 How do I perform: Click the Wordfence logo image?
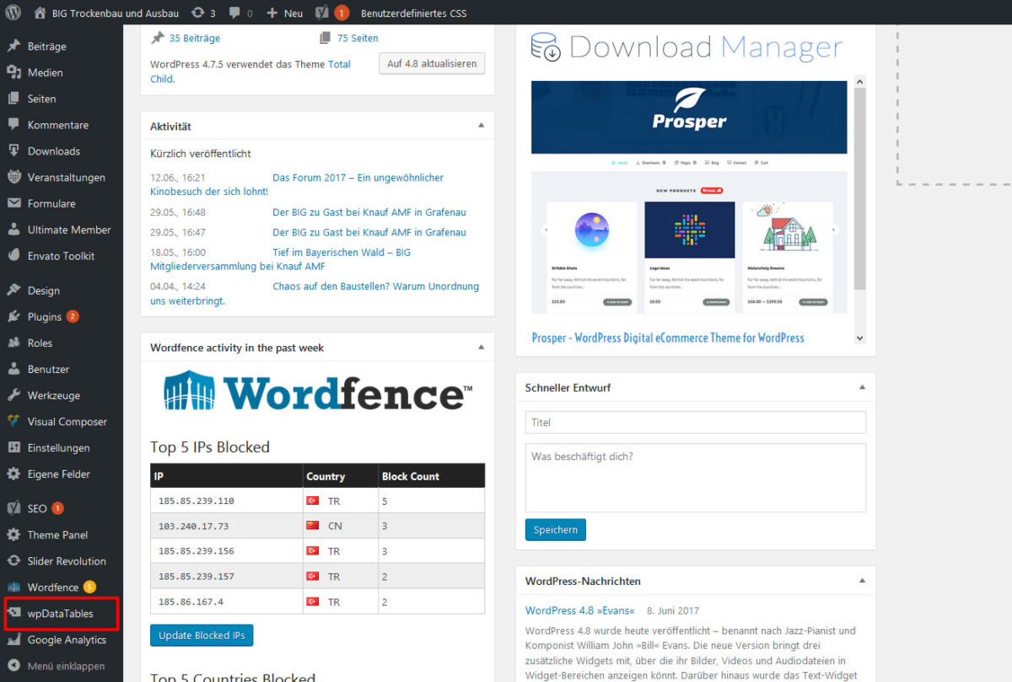(317, 392)
